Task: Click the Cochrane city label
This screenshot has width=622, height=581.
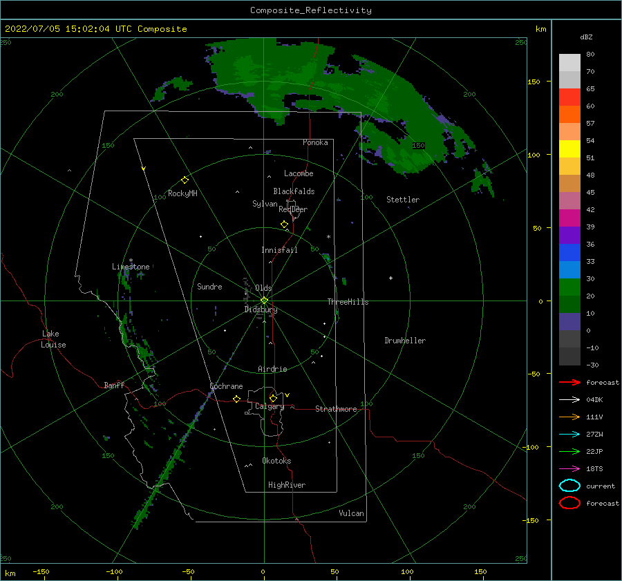Action: pyautogui.click(x=226, y=386)
